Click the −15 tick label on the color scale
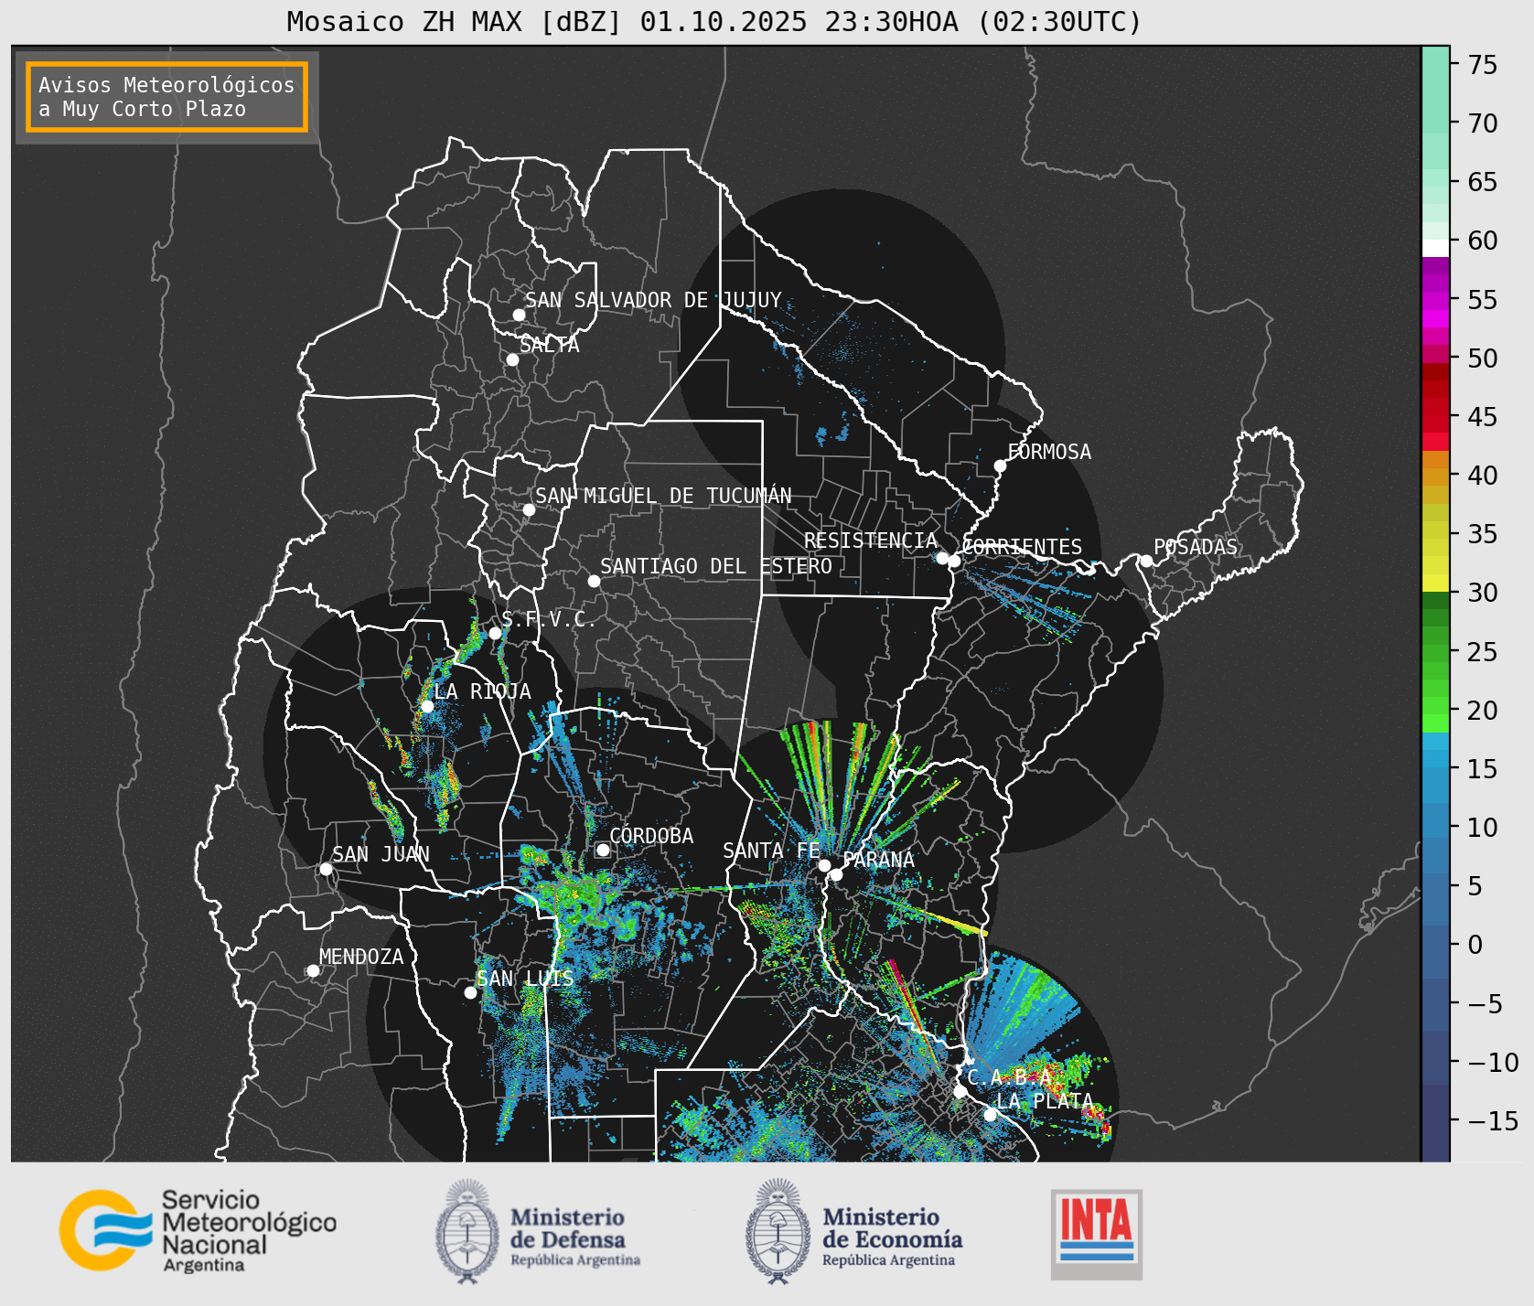This screenshot has width=1534, height=1306. [x=1494, y=1121]
